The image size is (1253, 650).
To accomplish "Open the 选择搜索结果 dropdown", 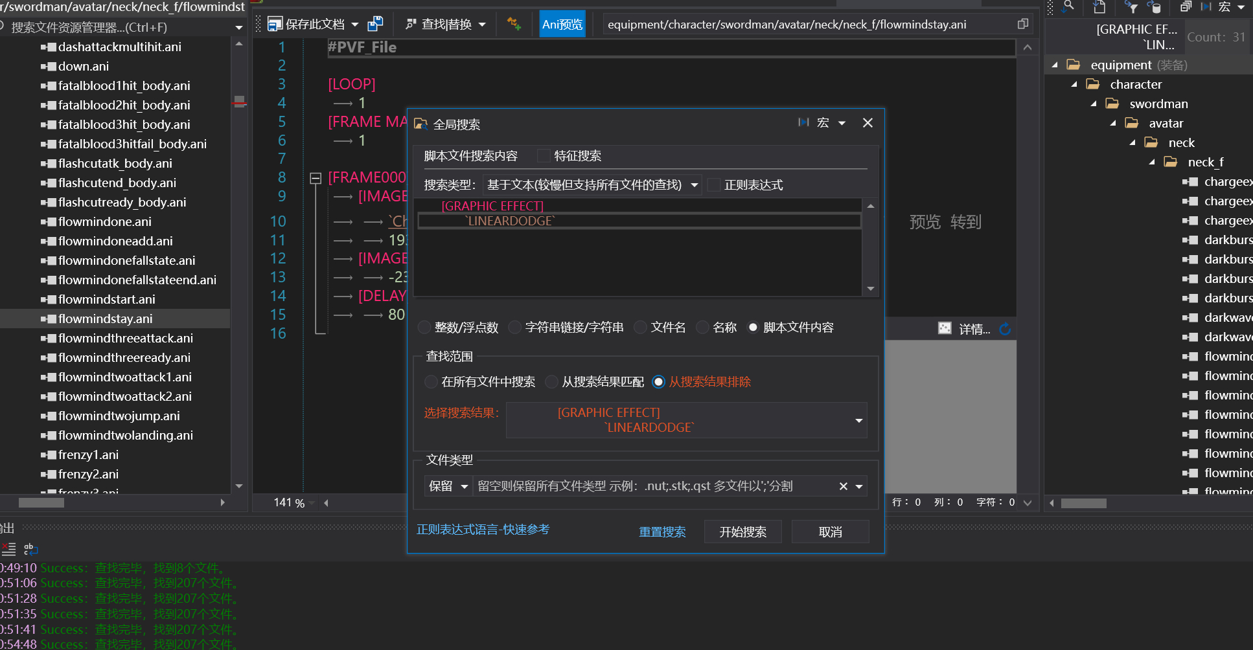I will pos(860,420).
